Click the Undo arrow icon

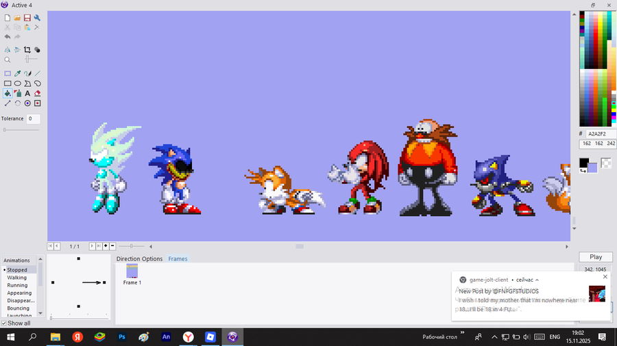8,37
